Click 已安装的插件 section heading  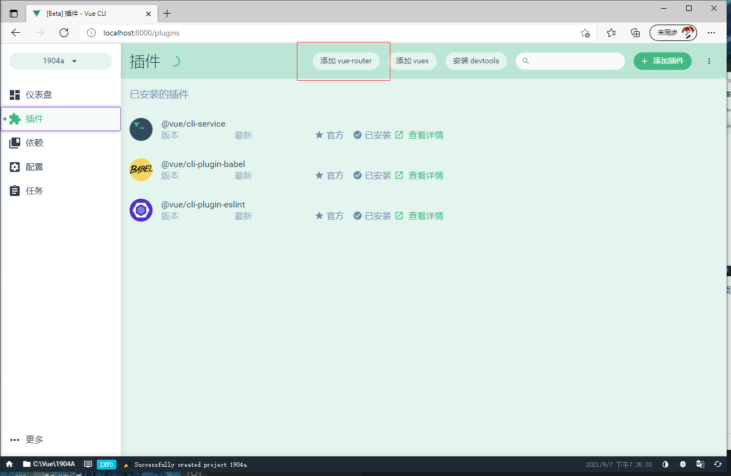(159, 94)
